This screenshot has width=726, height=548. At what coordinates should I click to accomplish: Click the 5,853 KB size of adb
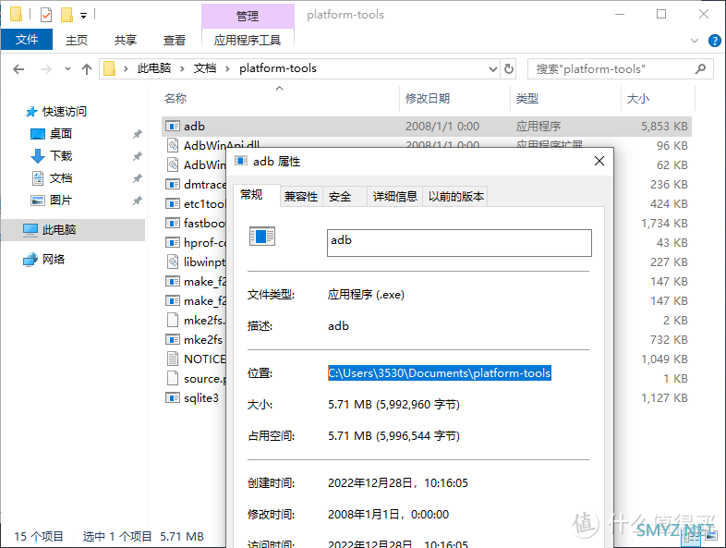pos(664,126)
